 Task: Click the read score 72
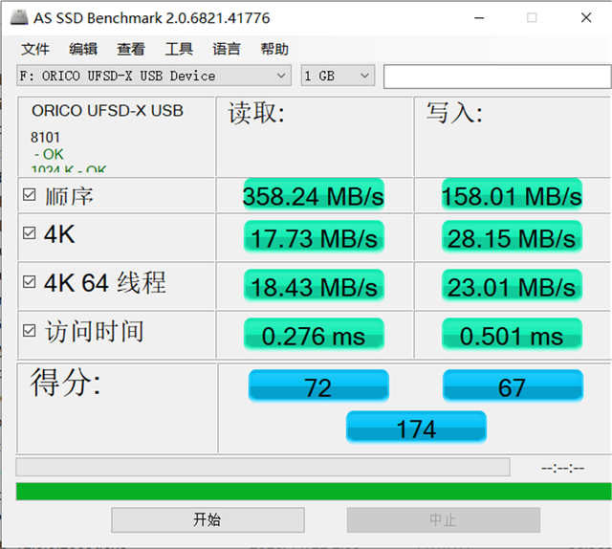click(318, 386)
